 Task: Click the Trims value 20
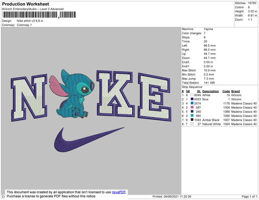pyautogui.click(x=205, y=41)
